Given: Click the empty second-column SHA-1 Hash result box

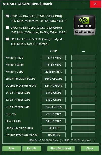Looking at the screenshot, I should 83,121.
